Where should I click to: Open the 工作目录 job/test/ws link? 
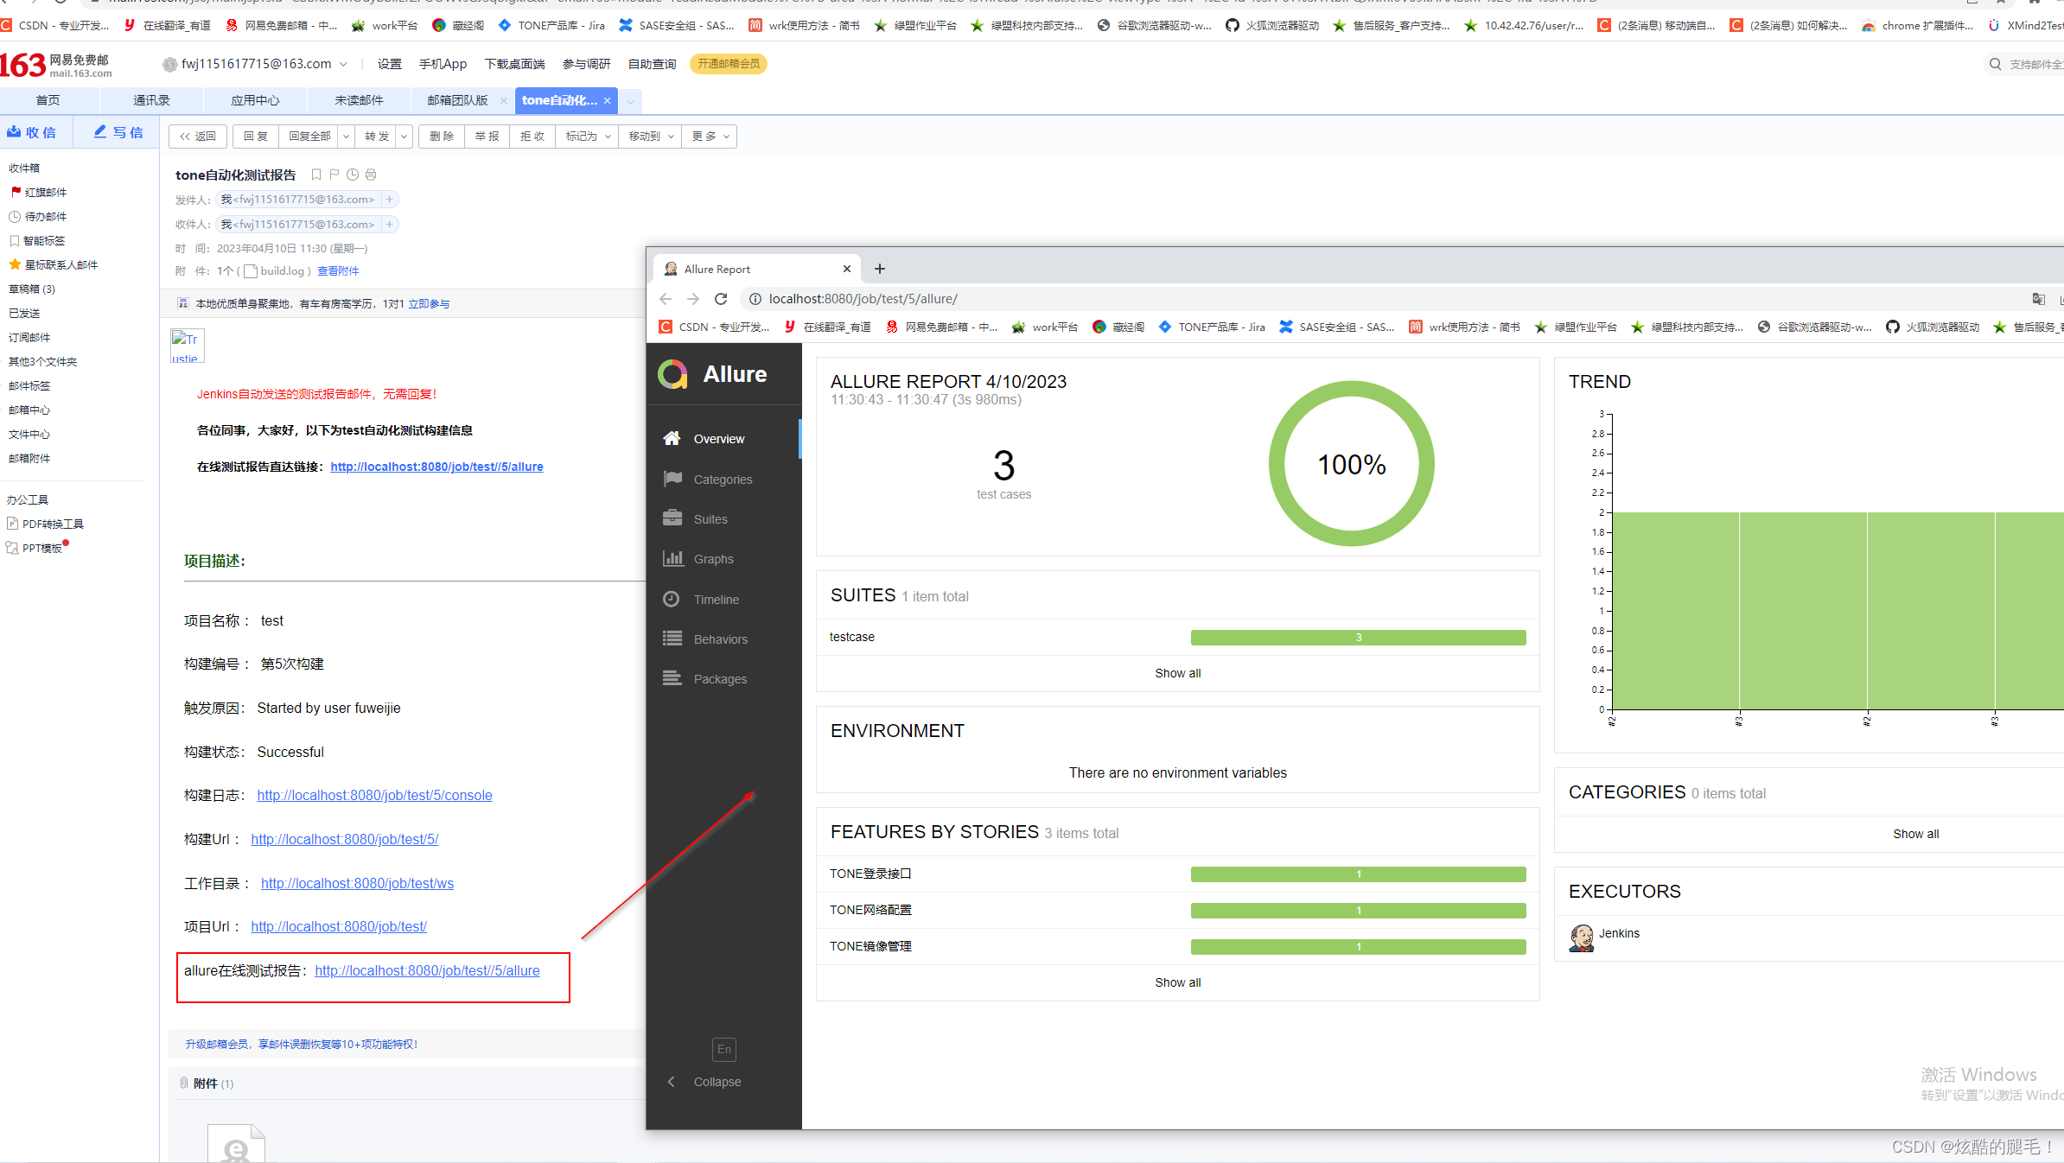(x=357, y=883)
